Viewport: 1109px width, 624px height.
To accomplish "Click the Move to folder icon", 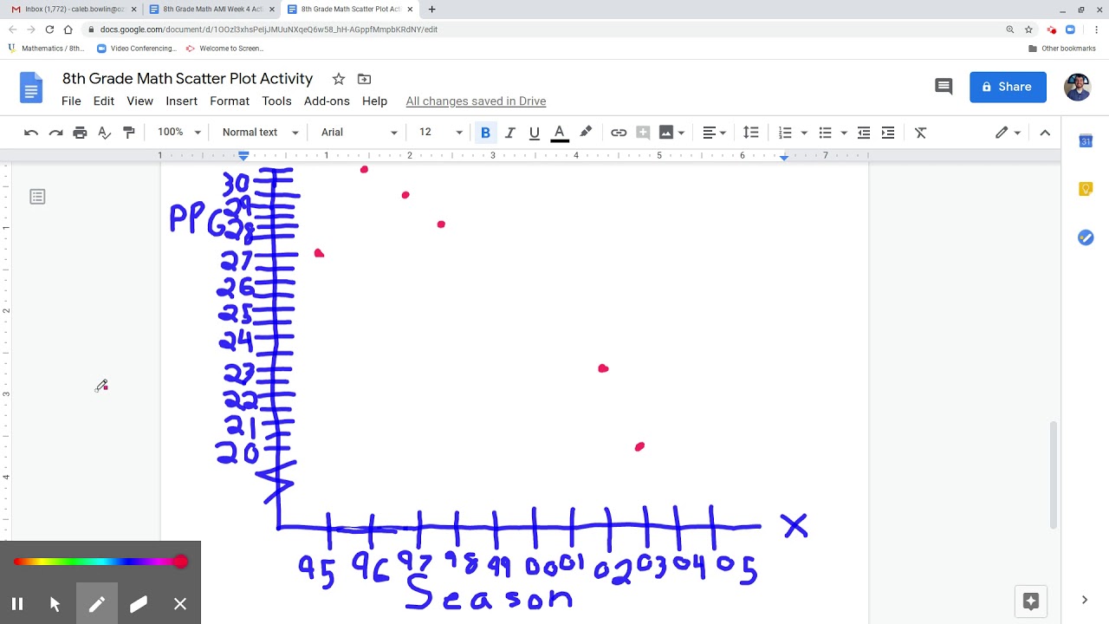I will pos(364,79).
